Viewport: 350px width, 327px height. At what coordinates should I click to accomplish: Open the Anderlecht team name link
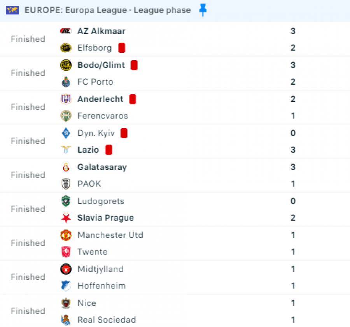pyautogui.click(x=100, y=99)
